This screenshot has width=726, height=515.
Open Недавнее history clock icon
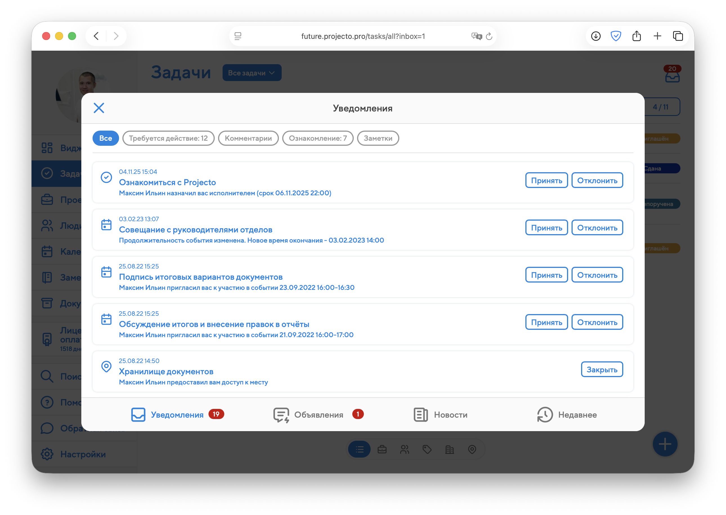point(545,415)
